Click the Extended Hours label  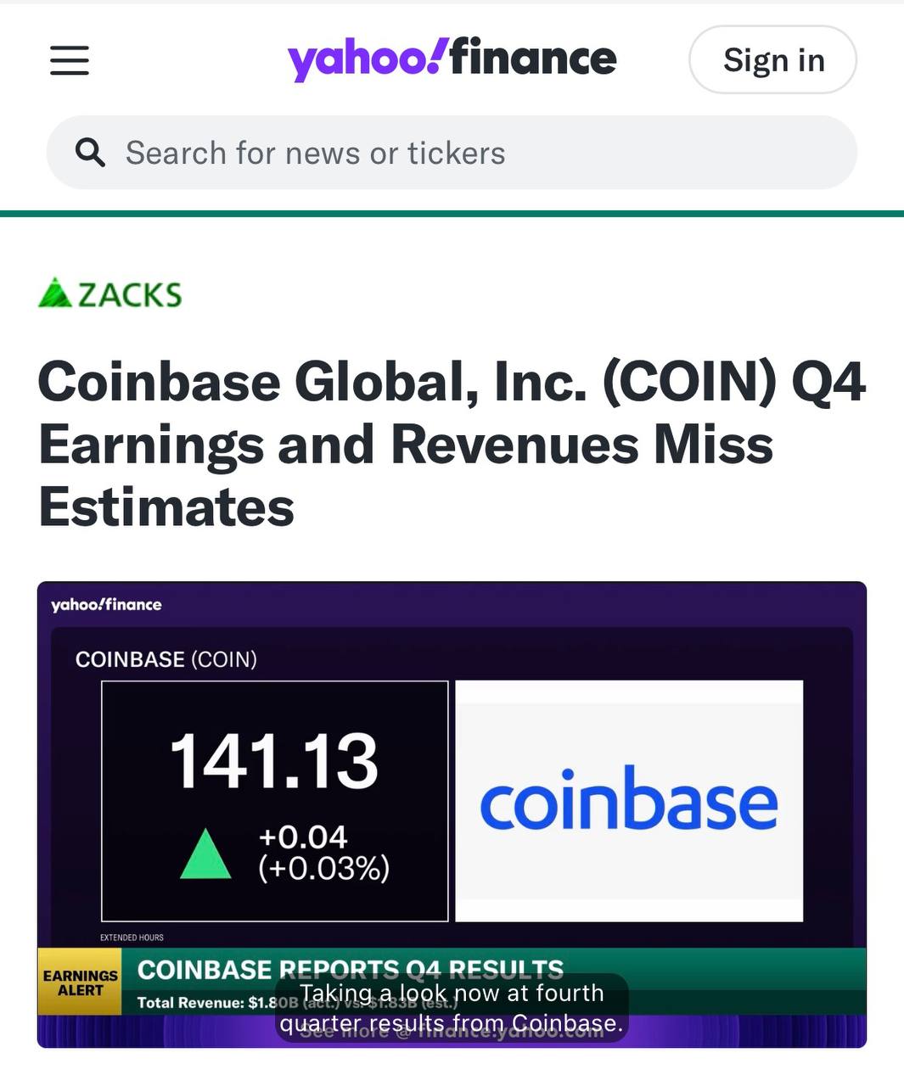coord(132,938)
